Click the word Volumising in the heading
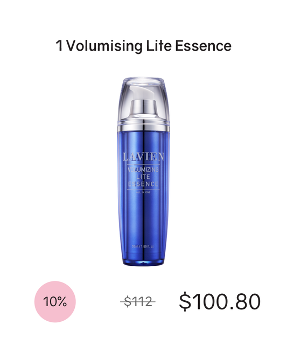Image resolution: width=287 pixels, height=359 pixels. [x=104, y=46]
